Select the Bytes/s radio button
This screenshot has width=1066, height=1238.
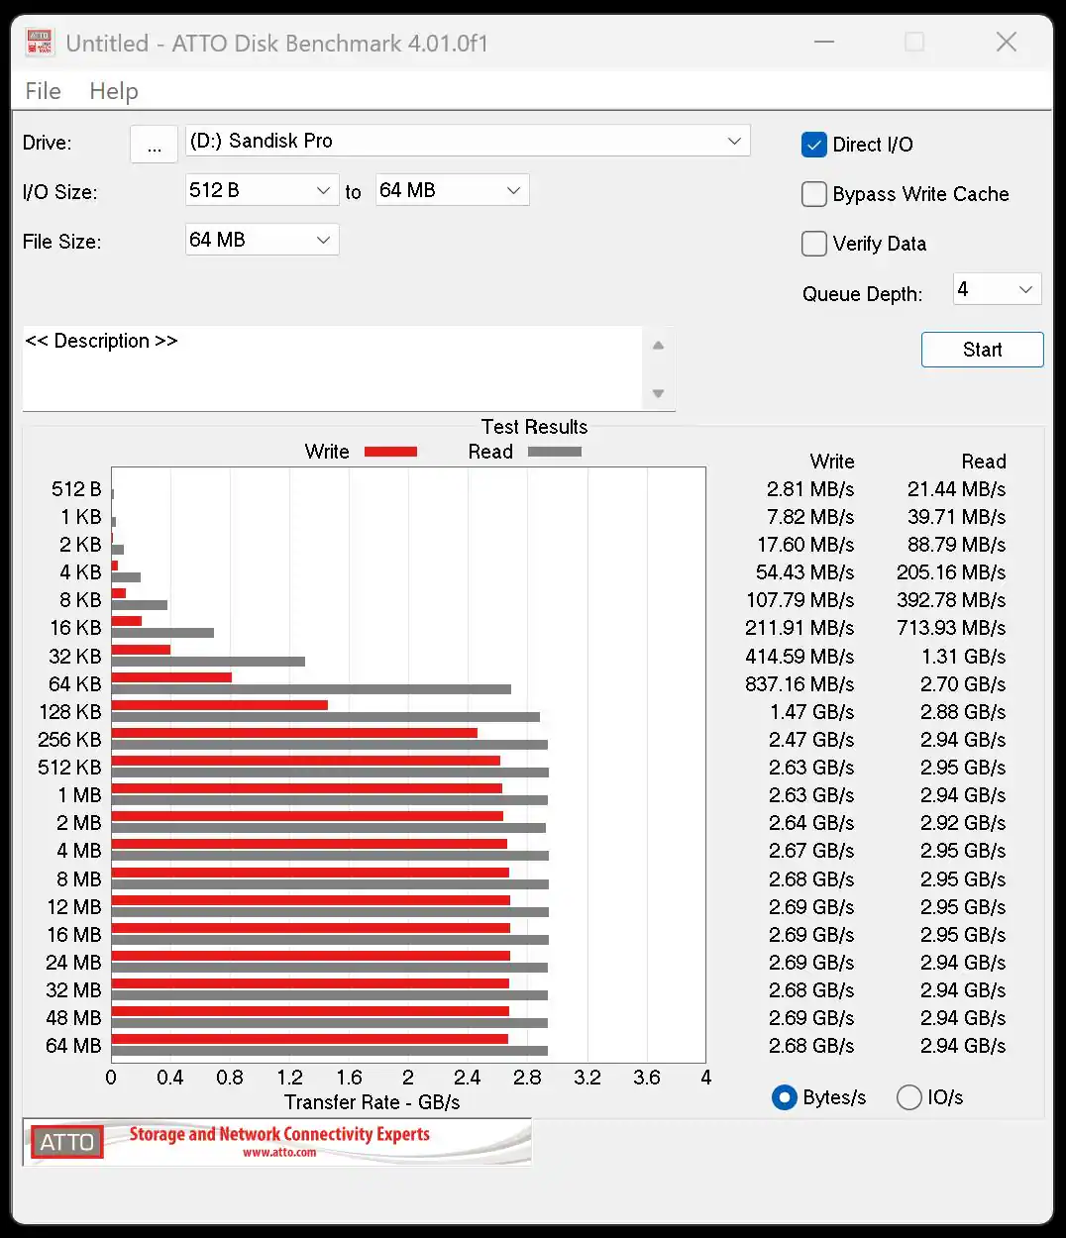(x=784, y=1097)
